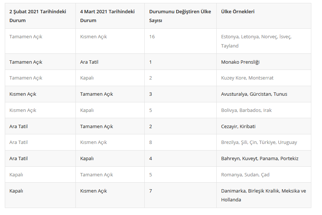Click the "4 Mart 2021 Tarihindeki Durum" column header

pyautogui.click(x=107, y=16)
